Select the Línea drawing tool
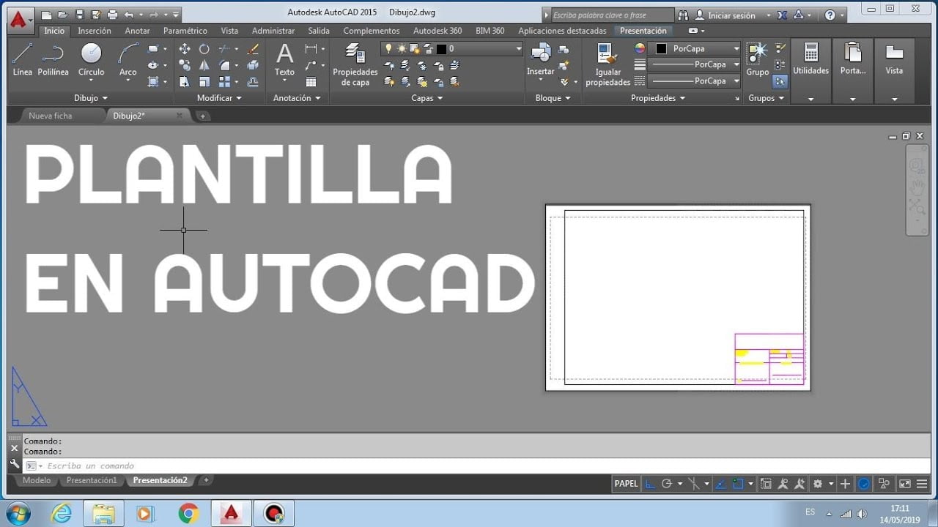This screenshot has height=527, width=938. click(x=23, y=60)
